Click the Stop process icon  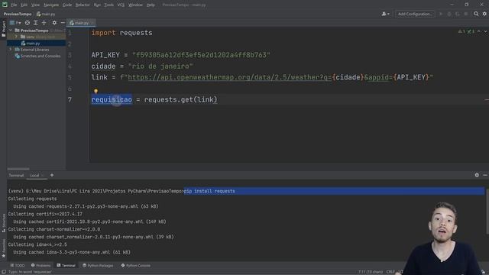pos(465,14)
